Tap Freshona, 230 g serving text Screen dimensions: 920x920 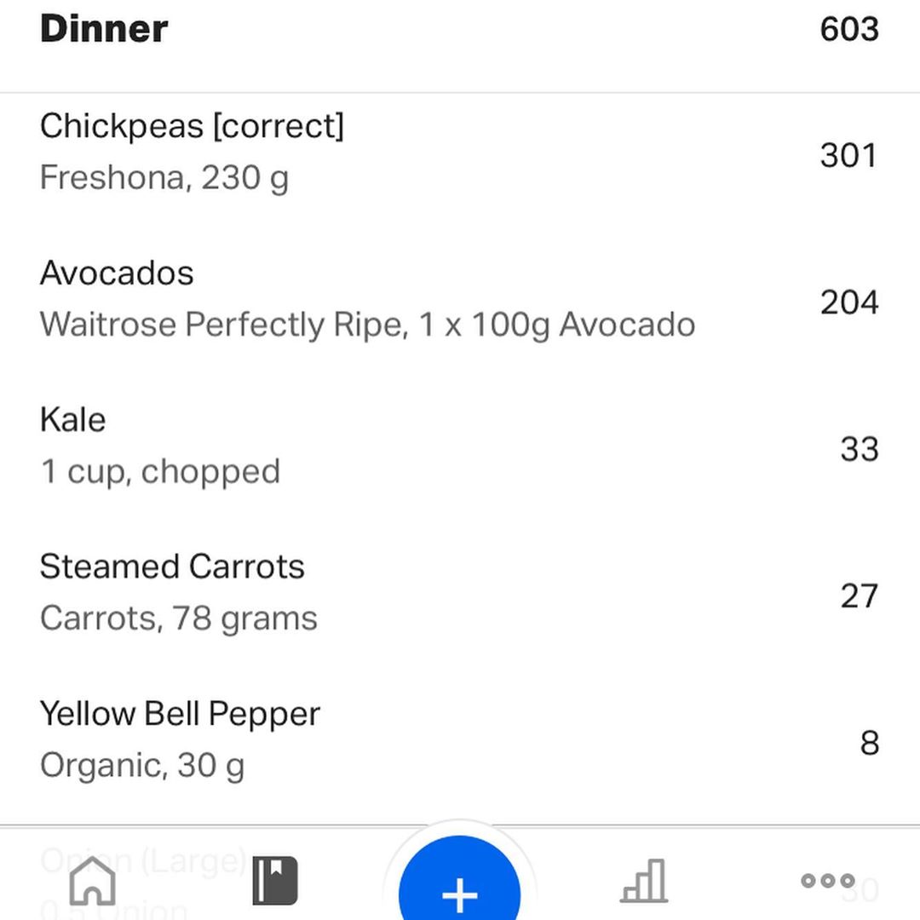(x=164, y=178)
